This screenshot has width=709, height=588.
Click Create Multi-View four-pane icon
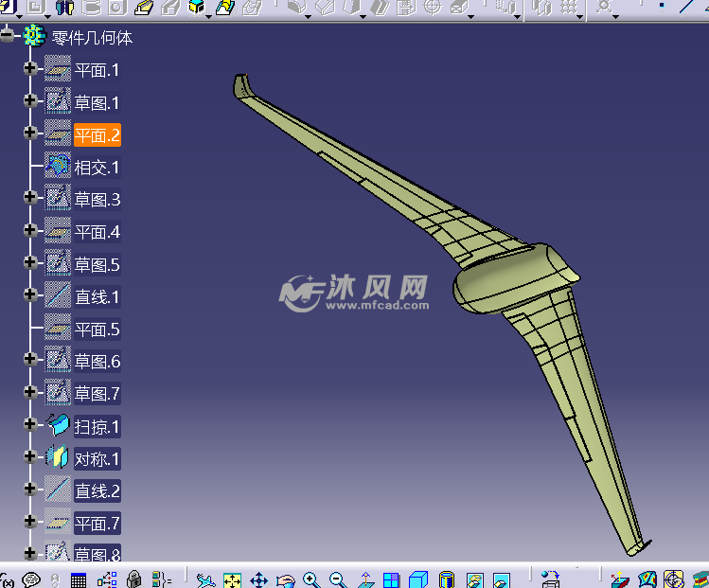point(392,580)
